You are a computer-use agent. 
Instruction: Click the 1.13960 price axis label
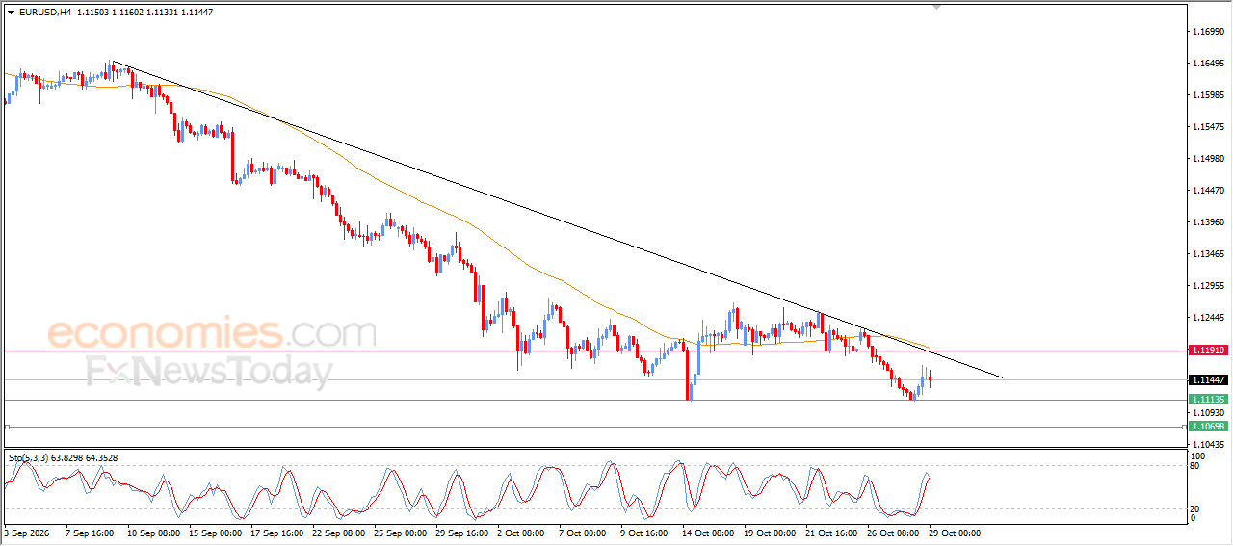(1207, 222)
